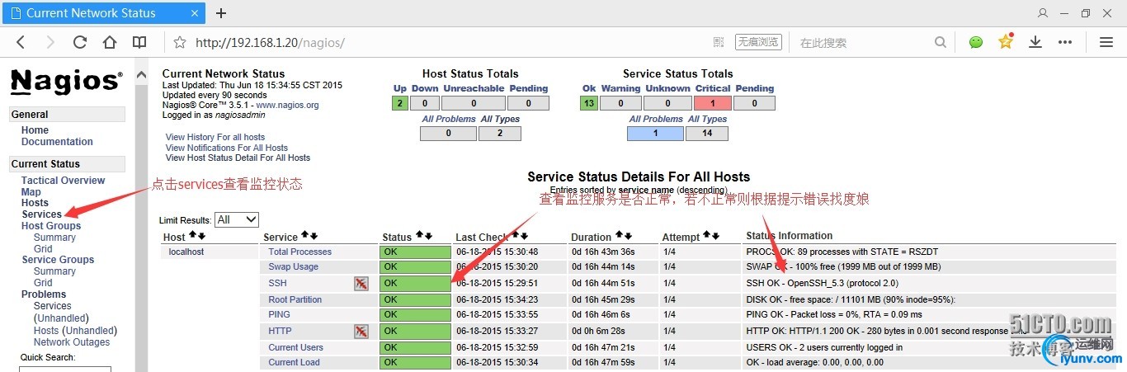
Task: Reload the Nagios page
Action: click(x=80, y=42)
